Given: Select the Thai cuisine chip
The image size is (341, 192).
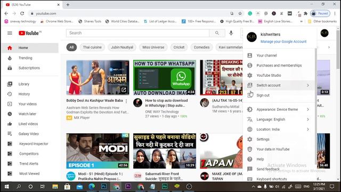Looking at the screenshot, I should click(92, 47).
